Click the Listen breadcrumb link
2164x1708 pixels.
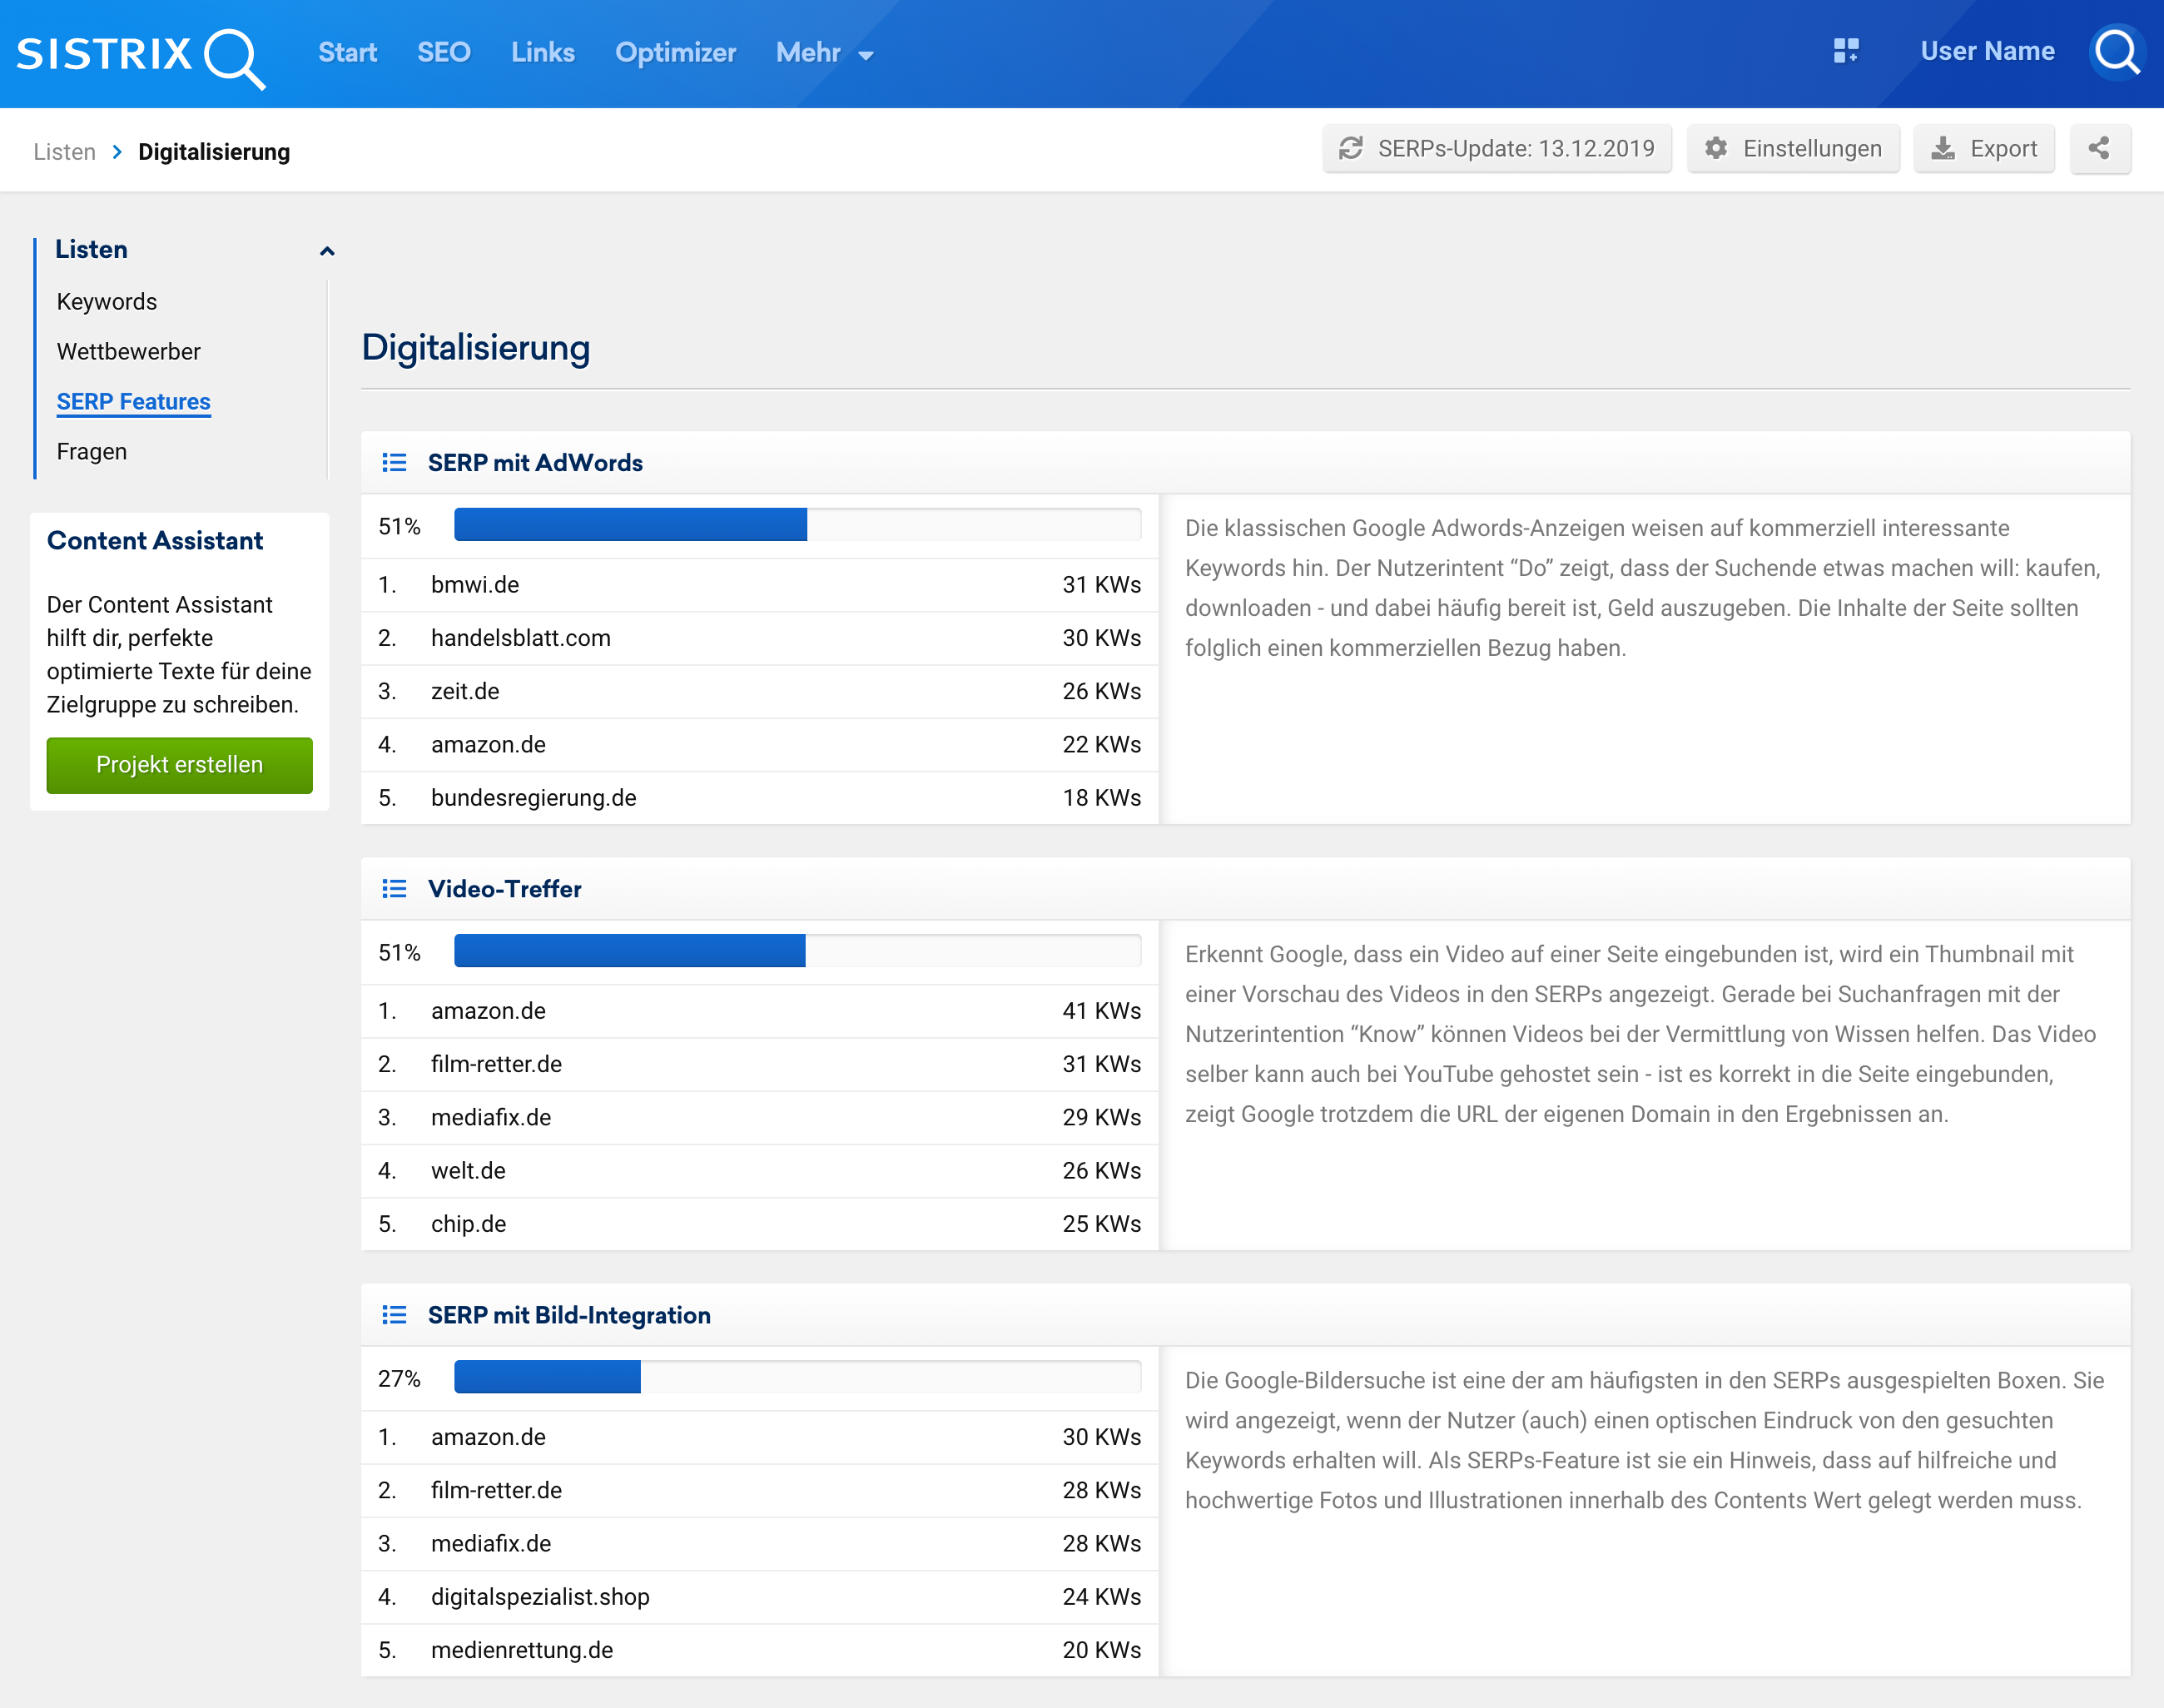click(x=64, y=152)
